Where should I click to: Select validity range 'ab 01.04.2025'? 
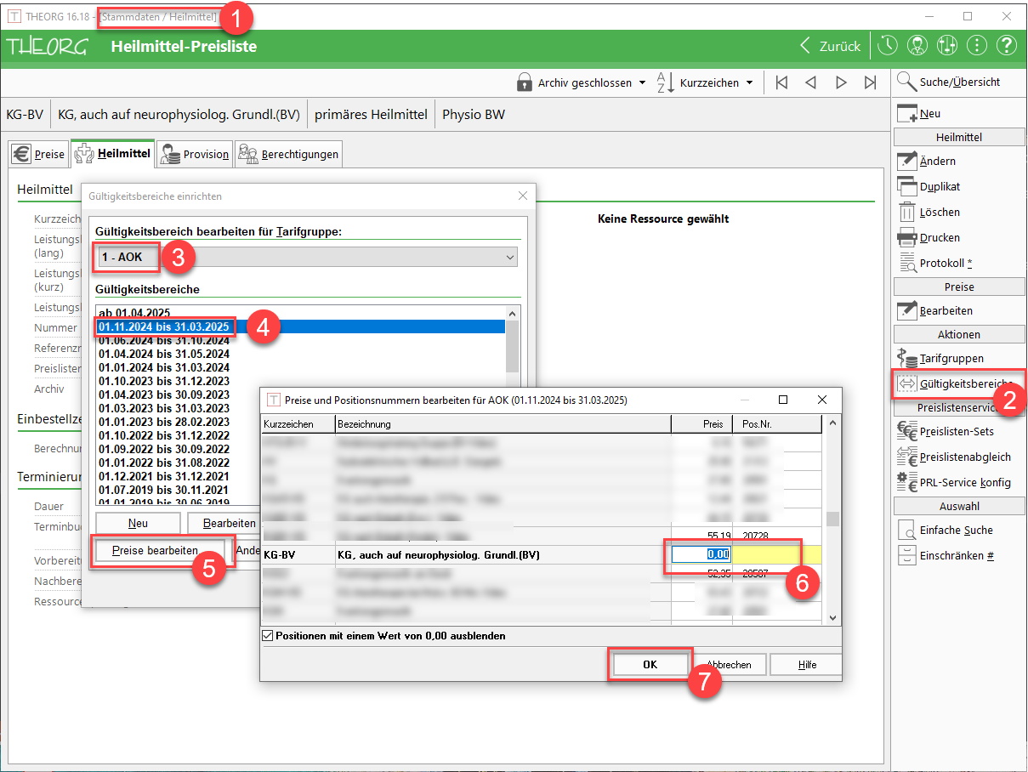[x=134, y=313]
